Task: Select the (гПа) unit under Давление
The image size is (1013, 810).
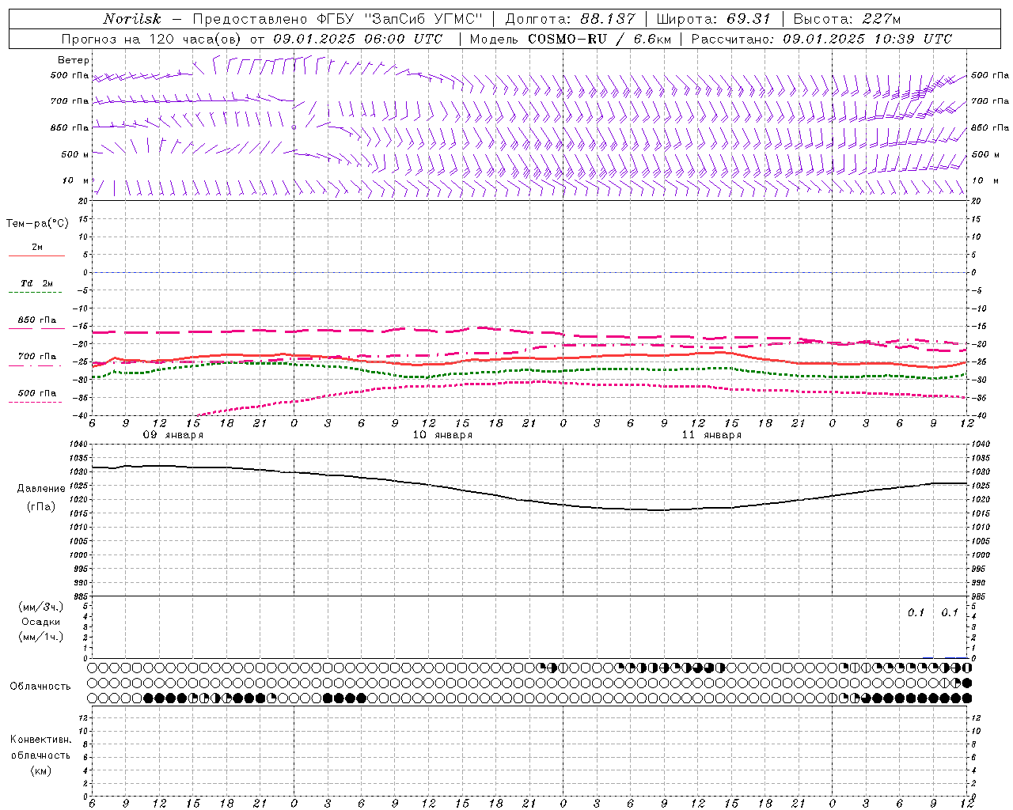Action: pos(41,506)
